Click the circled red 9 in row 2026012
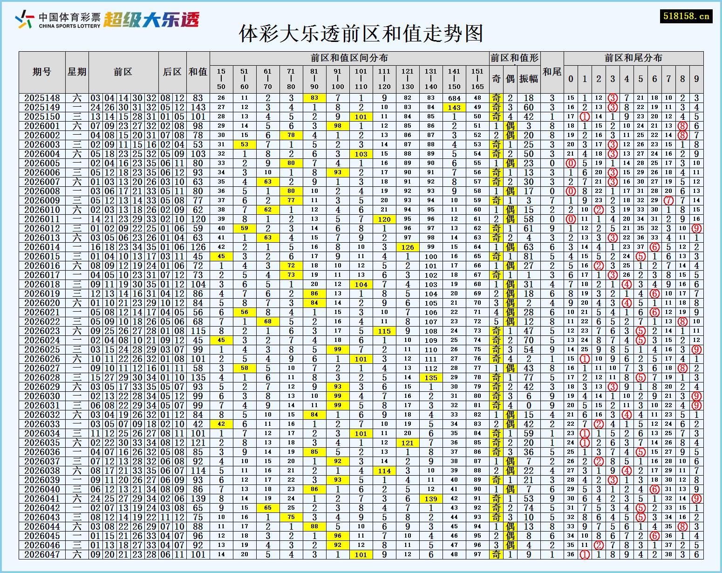Image resolution: width=722 pixels, height=573 pixels. (x=696, y=228)
